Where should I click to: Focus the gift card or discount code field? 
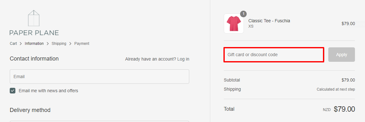click(x=274, y=55)
